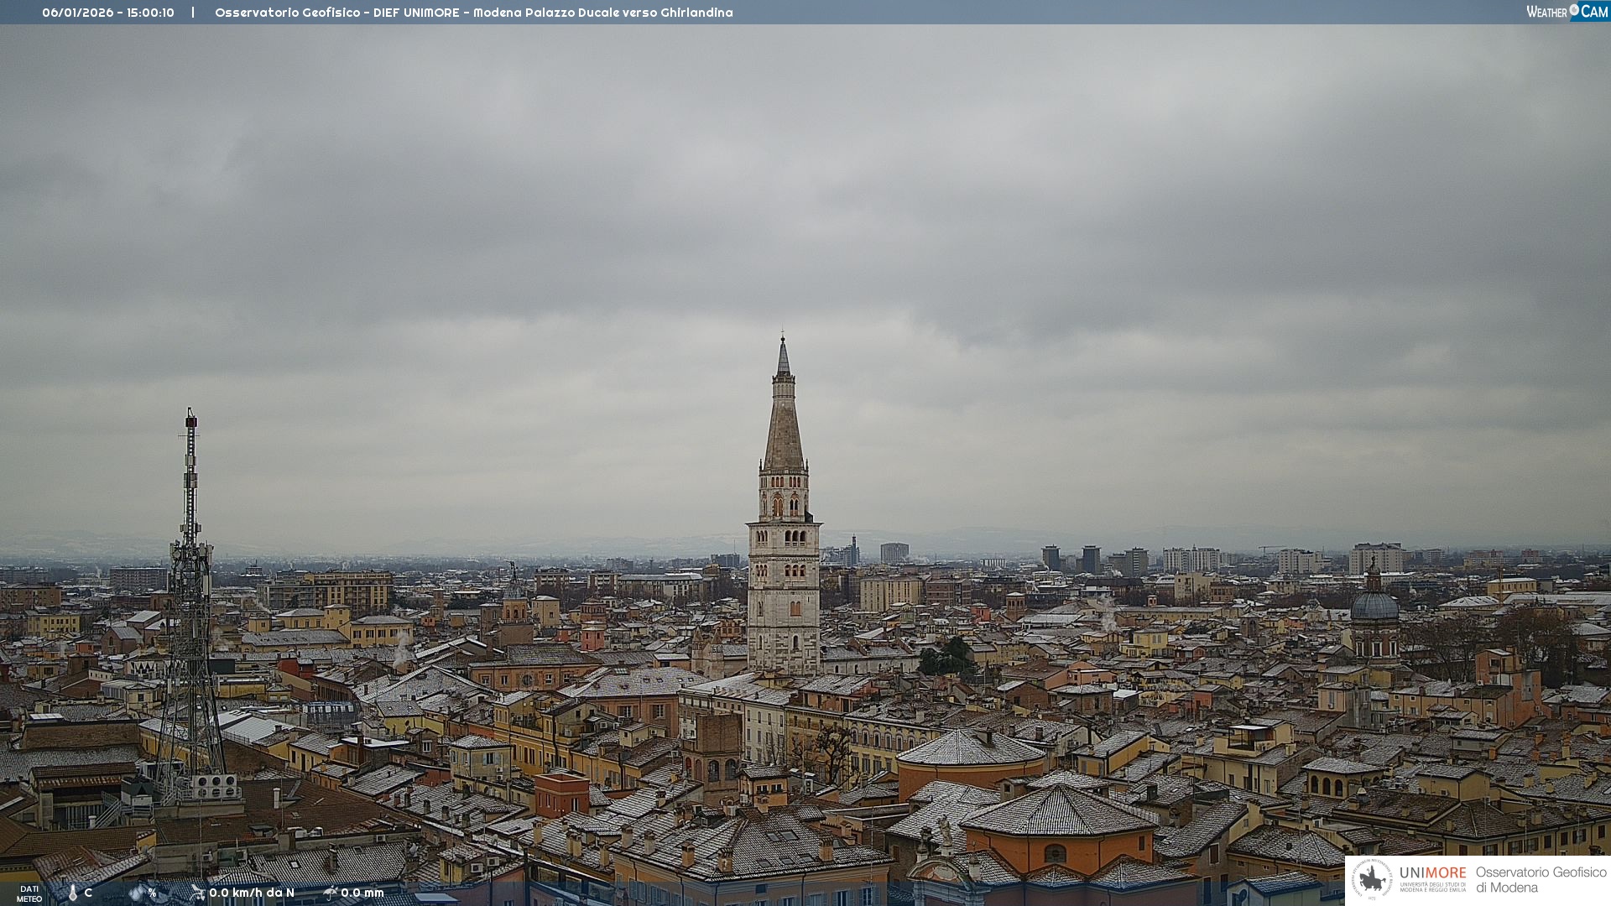Click the rain umbrella icon

pos(330,893)
